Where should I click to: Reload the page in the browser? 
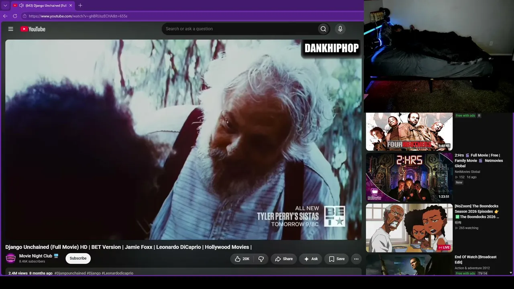[15, 16]
